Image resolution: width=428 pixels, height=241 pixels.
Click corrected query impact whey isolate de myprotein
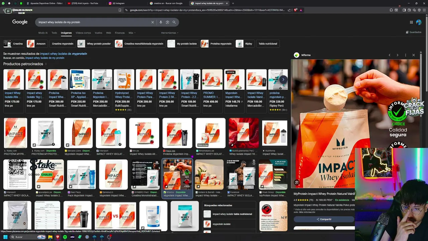click(x=64, y=54)
